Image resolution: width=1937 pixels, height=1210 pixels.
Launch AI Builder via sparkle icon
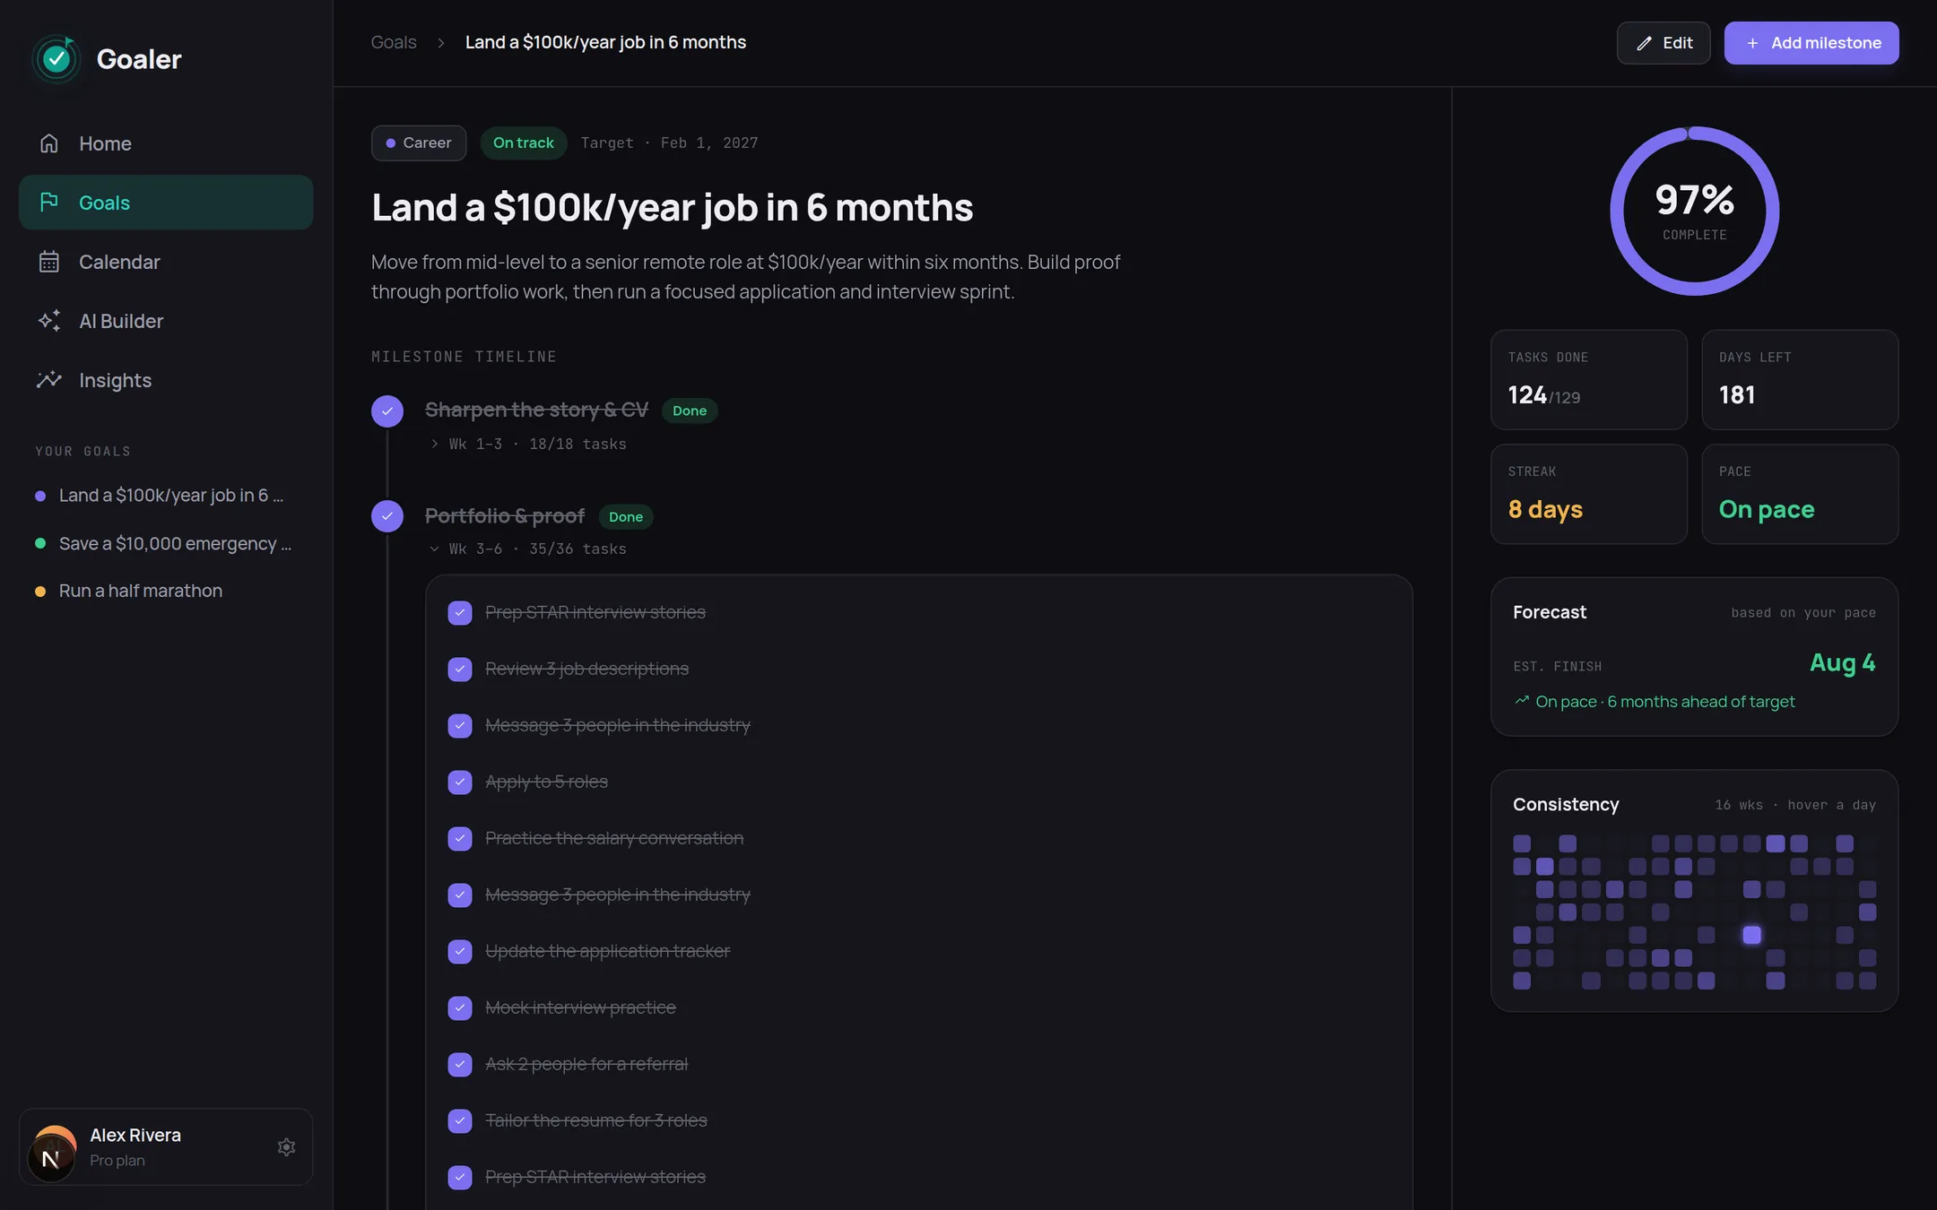point(49,321)
